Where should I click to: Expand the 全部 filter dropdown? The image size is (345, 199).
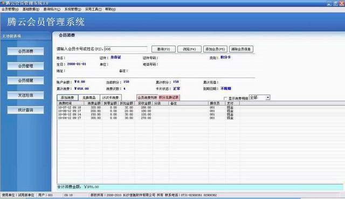coord(268,97)
